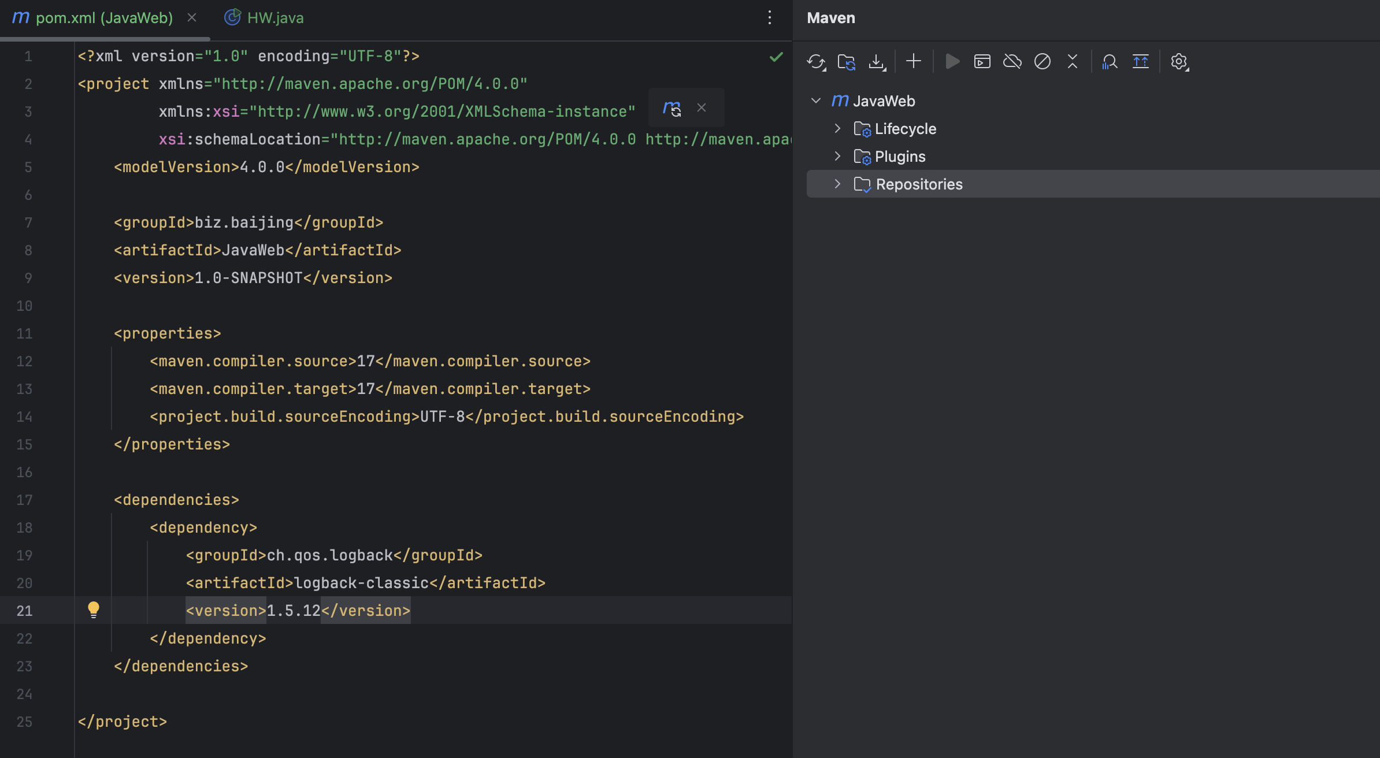Collapse the JavaWeb project node
This screenshot has width=1380, height=758.
816,101
